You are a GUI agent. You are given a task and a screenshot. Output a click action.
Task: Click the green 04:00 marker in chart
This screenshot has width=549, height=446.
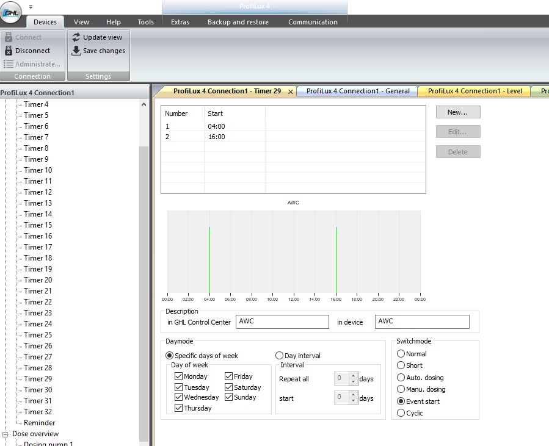tap(209, 260)
